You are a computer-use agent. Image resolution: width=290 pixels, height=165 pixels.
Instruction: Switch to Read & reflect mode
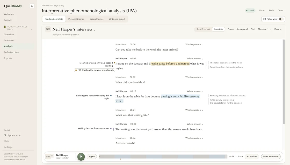click(203, 29)
